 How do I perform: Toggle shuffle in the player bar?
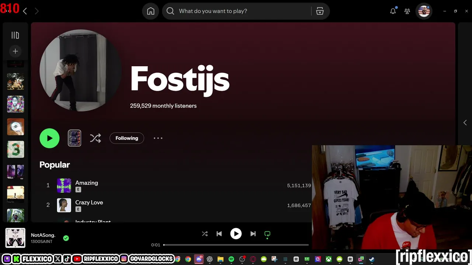coord(205,234)
